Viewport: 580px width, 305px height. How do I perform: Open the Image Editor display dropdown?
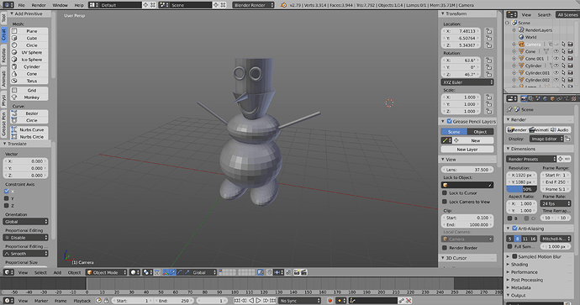pos(546,139)
